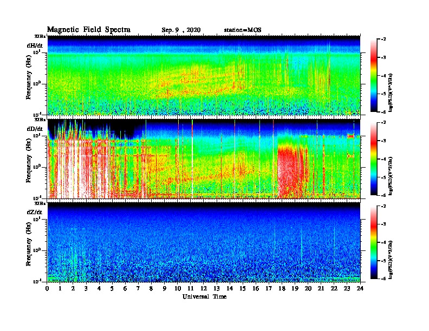Viewport: 429px width, 331px height.
Task: Click the hour tick label "14"
Action: pos(230,289)
